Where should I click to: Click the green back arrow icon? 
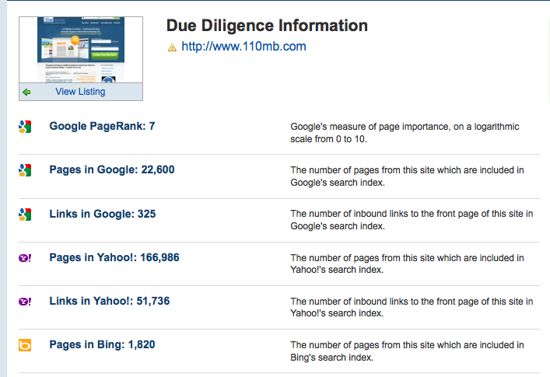coord(26,93)
